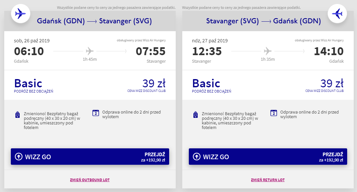
Task: Click the airplane icon on the return flight header
Action: 337,14
